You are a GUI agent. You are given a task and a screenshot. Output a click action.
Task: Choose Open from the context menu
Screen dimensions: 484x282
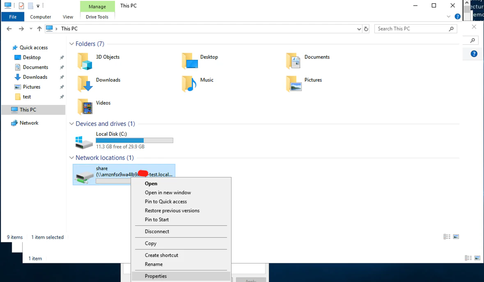151,183
